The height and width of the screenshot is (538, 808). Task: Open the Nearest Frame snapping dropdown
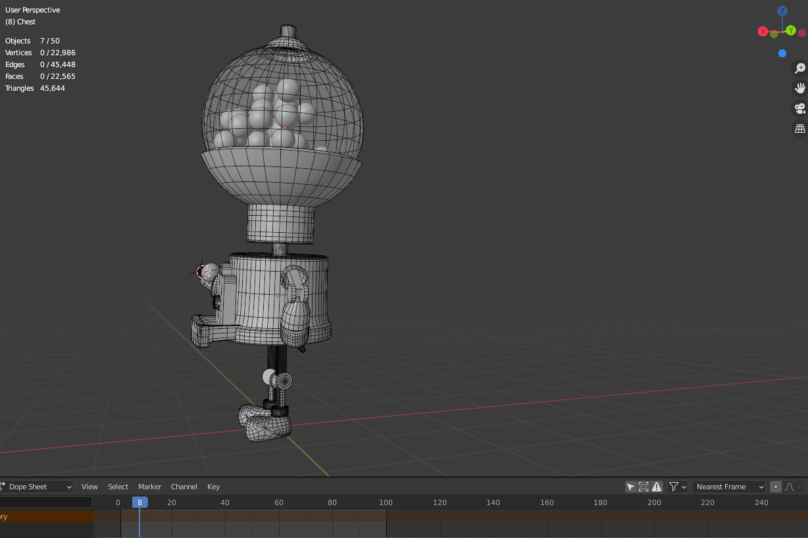[x=729, y=487]
